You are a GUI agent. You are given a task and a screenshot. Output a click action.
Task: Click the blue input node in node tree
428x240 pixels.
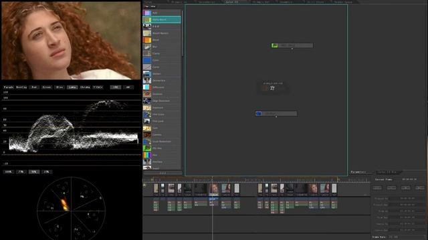pyautogui.click(x=276, y=113)
